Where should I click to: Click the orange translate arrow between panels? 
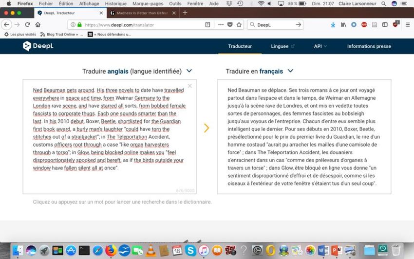tap(207, 128)
